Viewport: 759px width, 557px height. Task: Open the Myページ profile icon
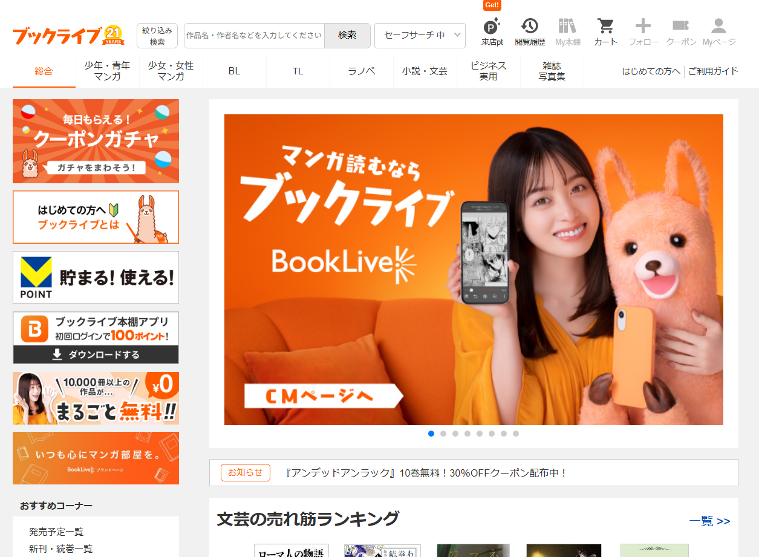718,32
